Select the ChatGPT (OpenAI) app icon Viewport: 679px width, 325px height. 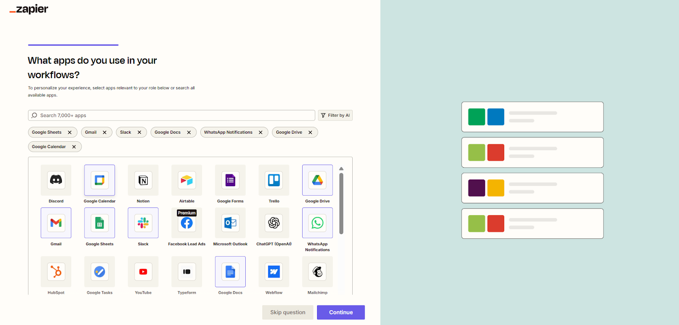pos(274,223)
